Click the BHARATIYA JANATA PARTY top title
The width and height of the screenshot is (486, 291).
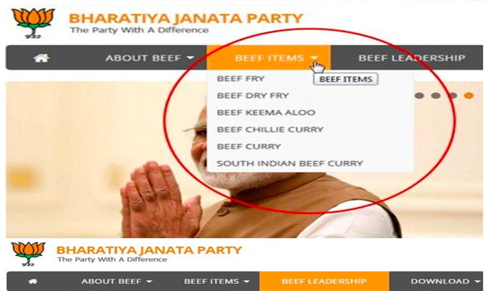(186, 18)
